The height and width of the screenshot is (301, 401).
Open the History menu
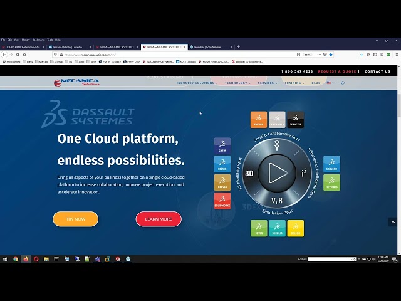[26, 40]
